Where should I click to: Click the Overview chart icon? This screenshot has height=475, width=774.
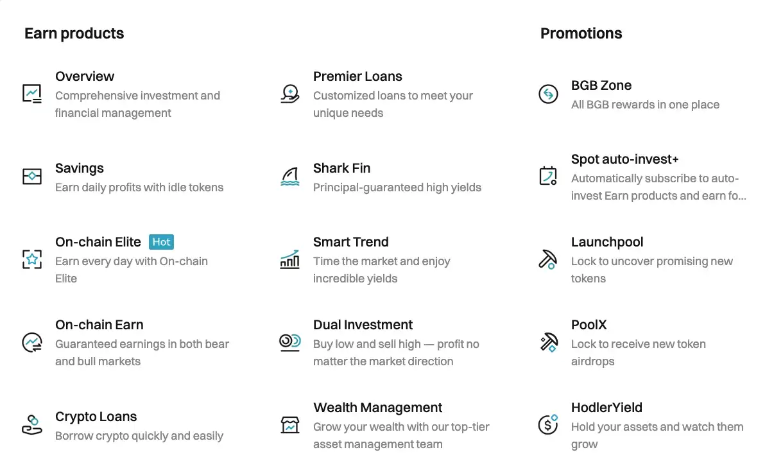(32, 94)
